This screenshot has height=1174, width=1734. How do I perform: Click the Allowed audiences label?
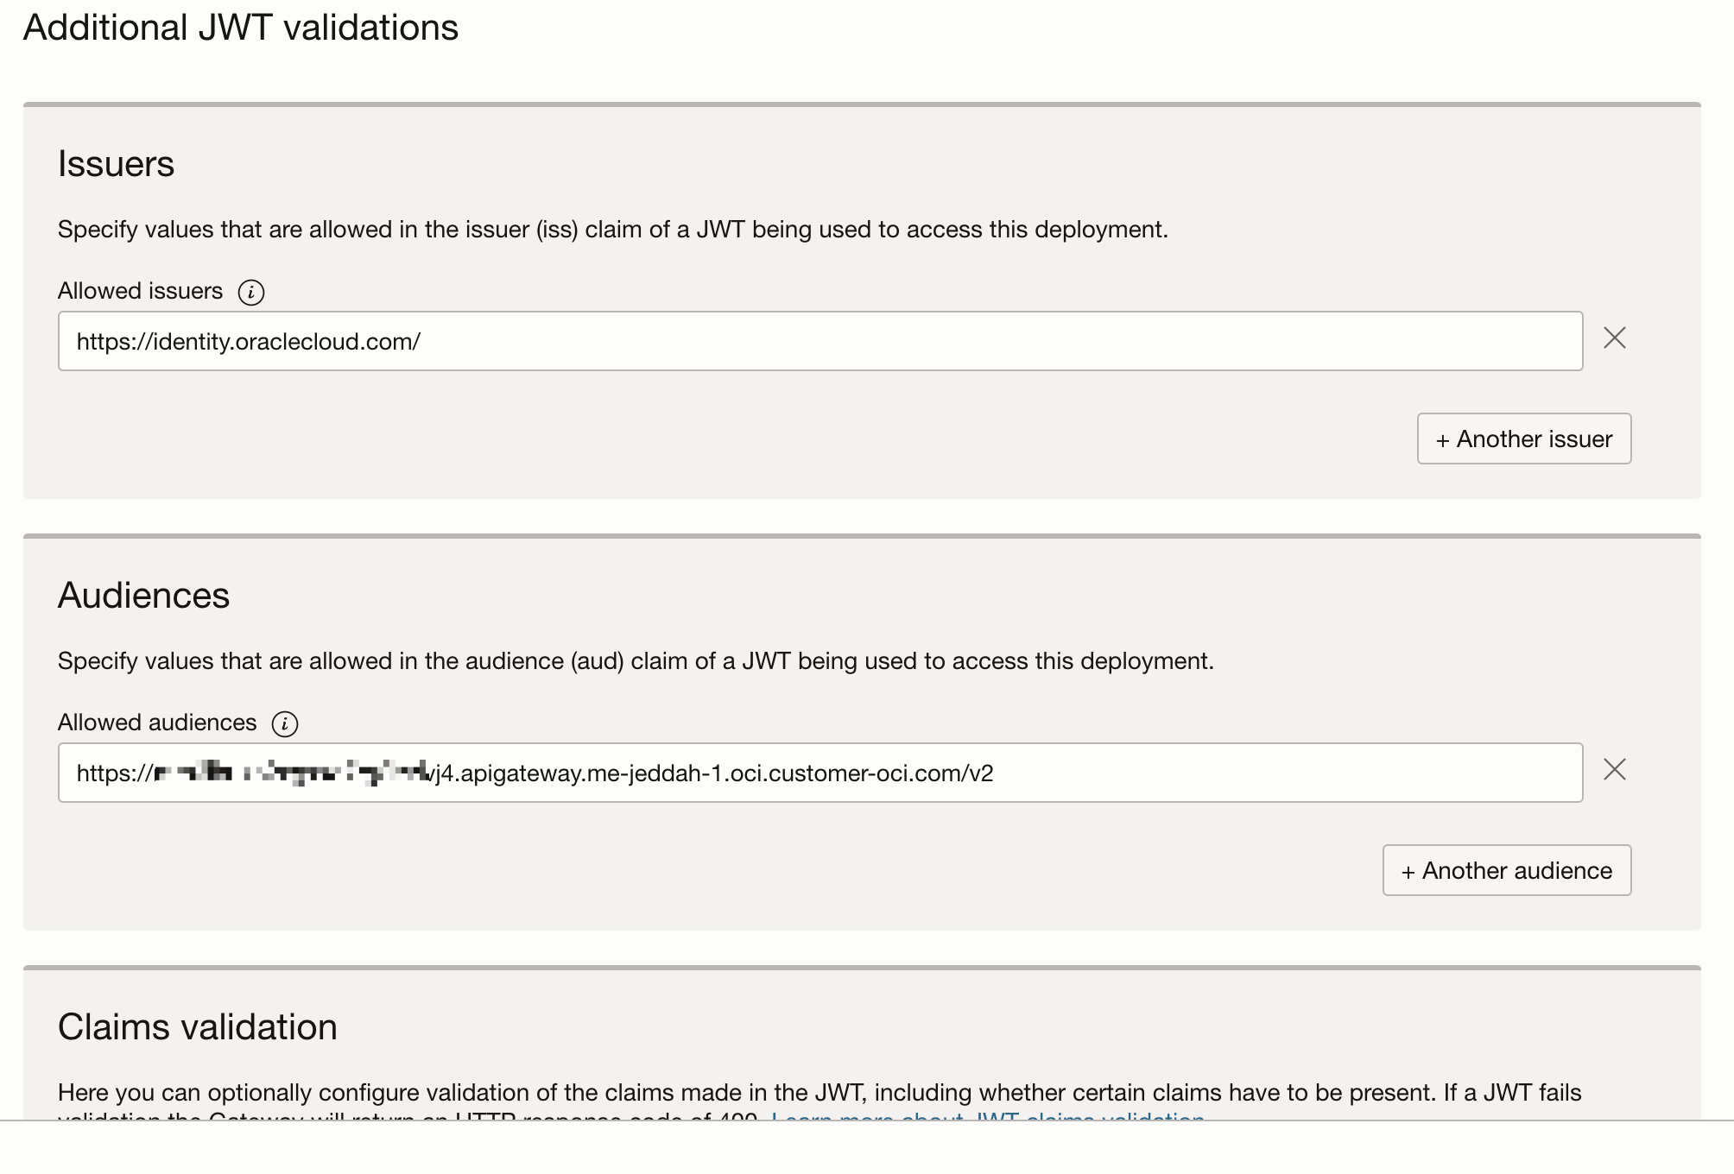[x=157, y=723]
